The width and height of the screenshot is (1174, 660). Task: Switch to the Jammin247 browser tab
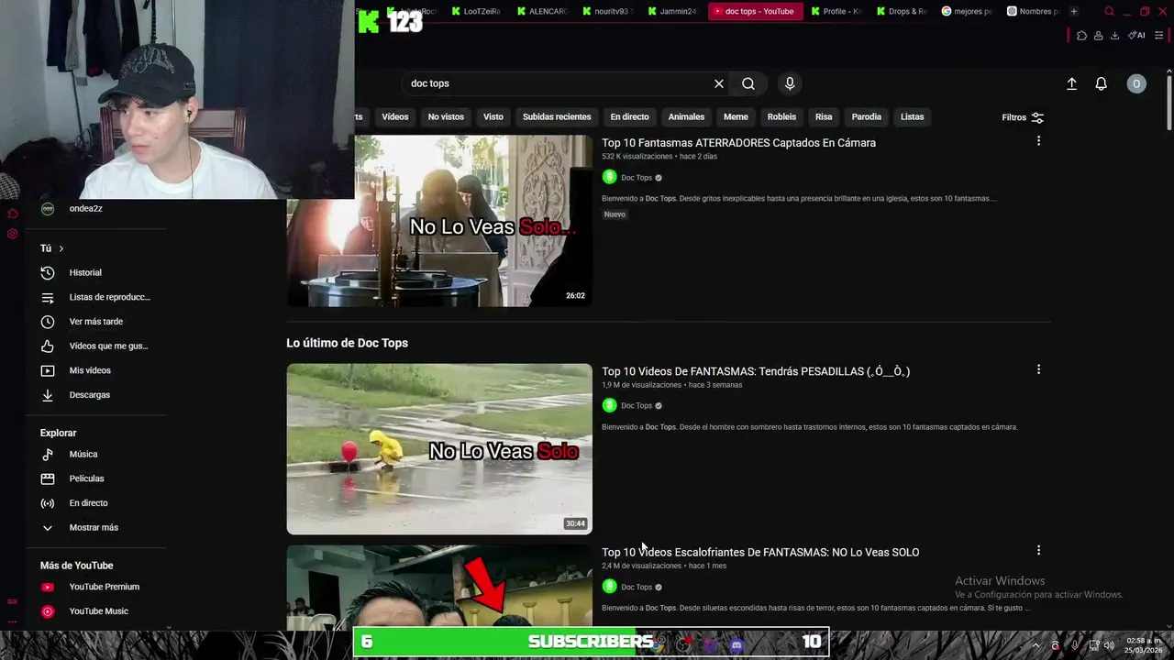(x=672, y=11)
